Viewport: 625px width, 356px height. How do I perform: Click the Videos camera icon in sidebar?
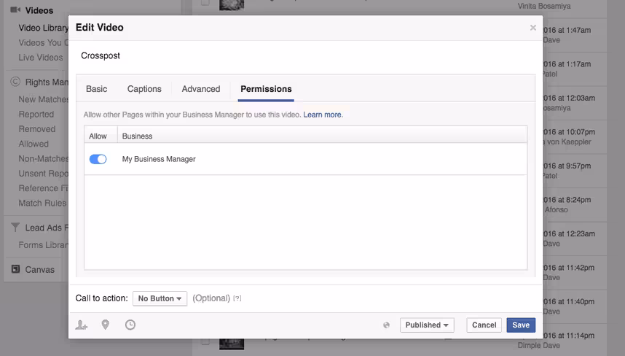[x=15, y=10]
